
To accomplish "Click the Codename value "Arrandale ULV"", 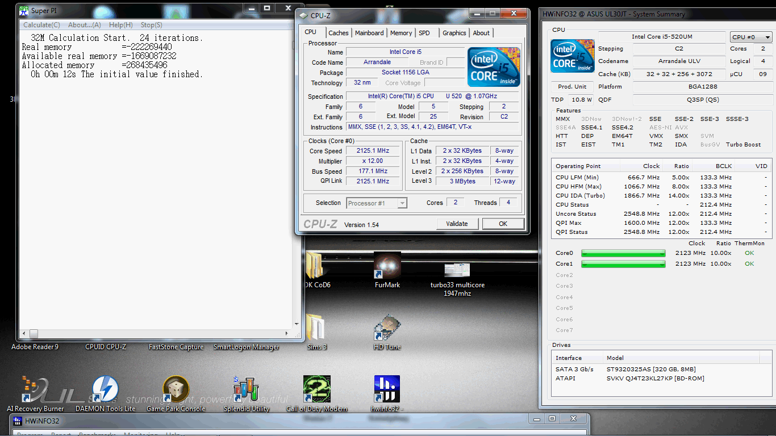I will pos(679,61).
